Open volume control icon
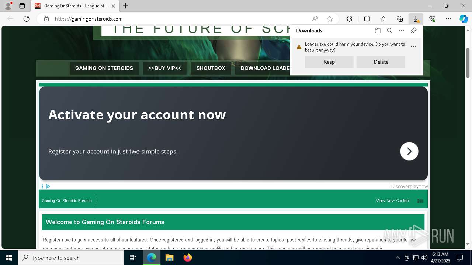472x265 pixels. point(424,258)
